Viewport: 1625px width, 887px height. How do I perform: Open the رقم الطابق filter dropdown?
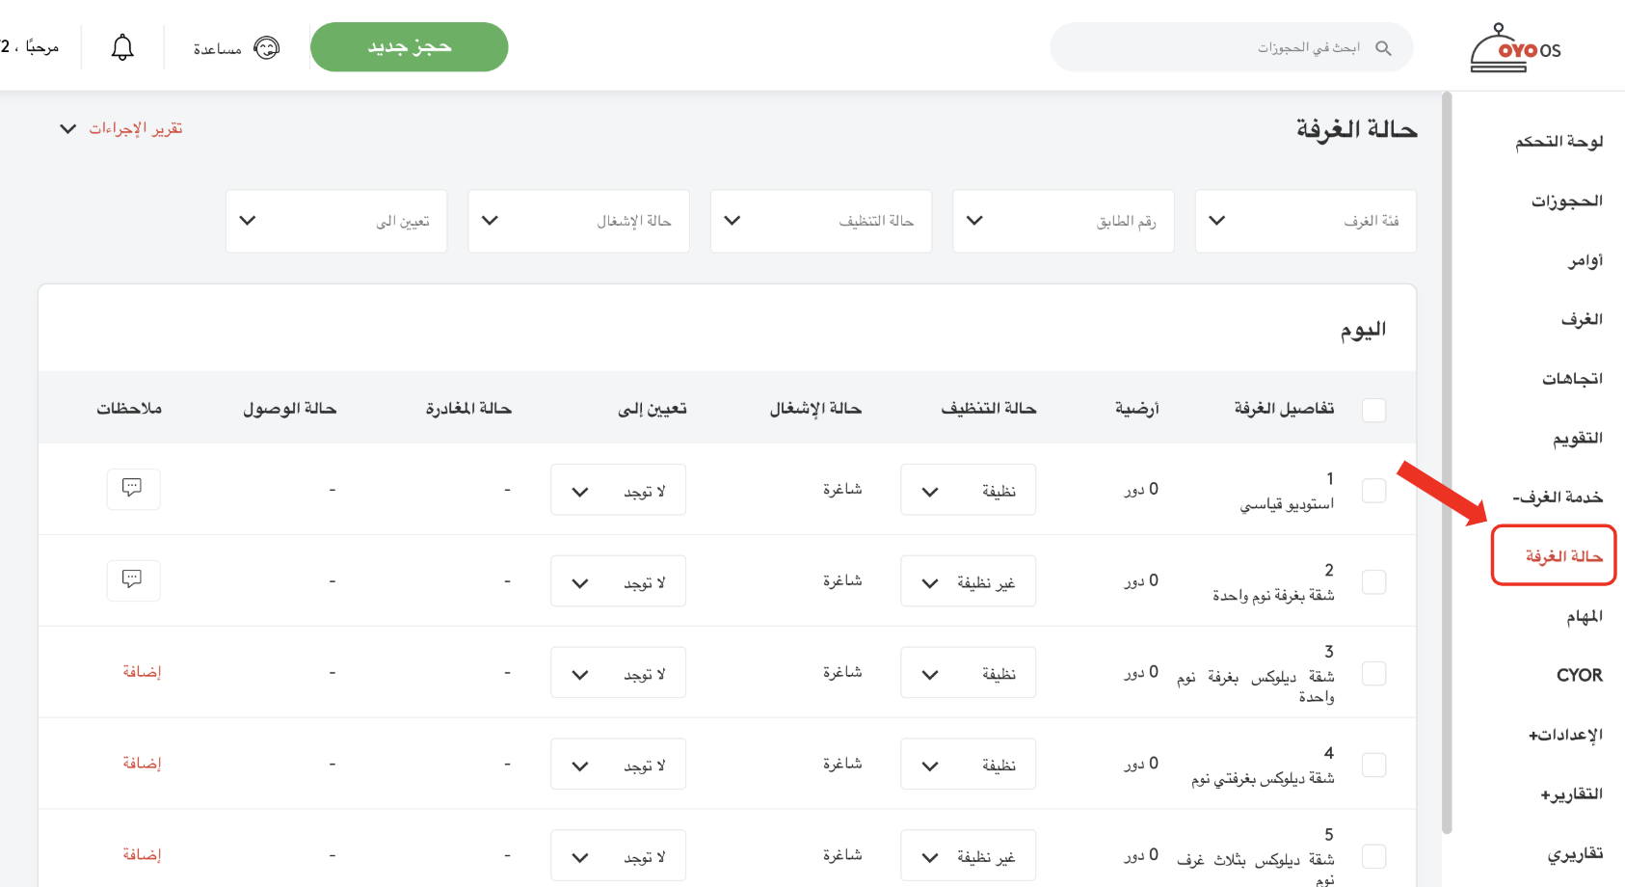(1063, 221)
